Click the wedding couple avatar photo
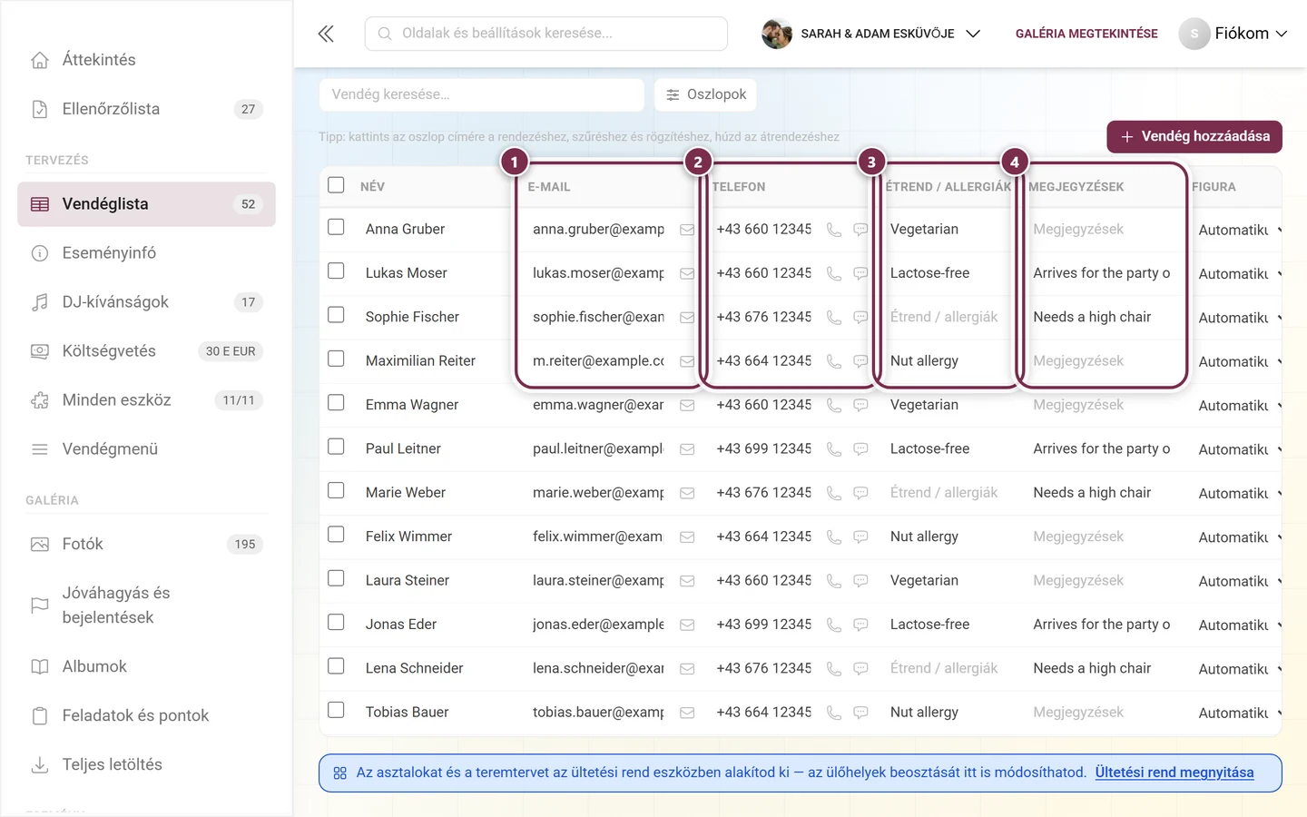1307x817 pixels. click(x=777, y=34)
